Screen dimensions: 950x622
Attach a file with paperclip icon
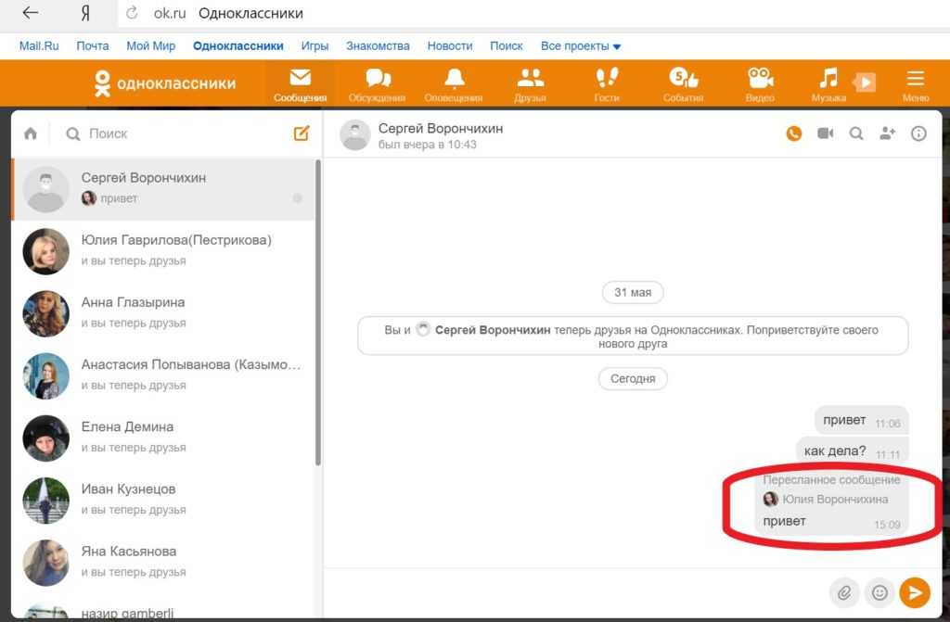coord(844,592)
